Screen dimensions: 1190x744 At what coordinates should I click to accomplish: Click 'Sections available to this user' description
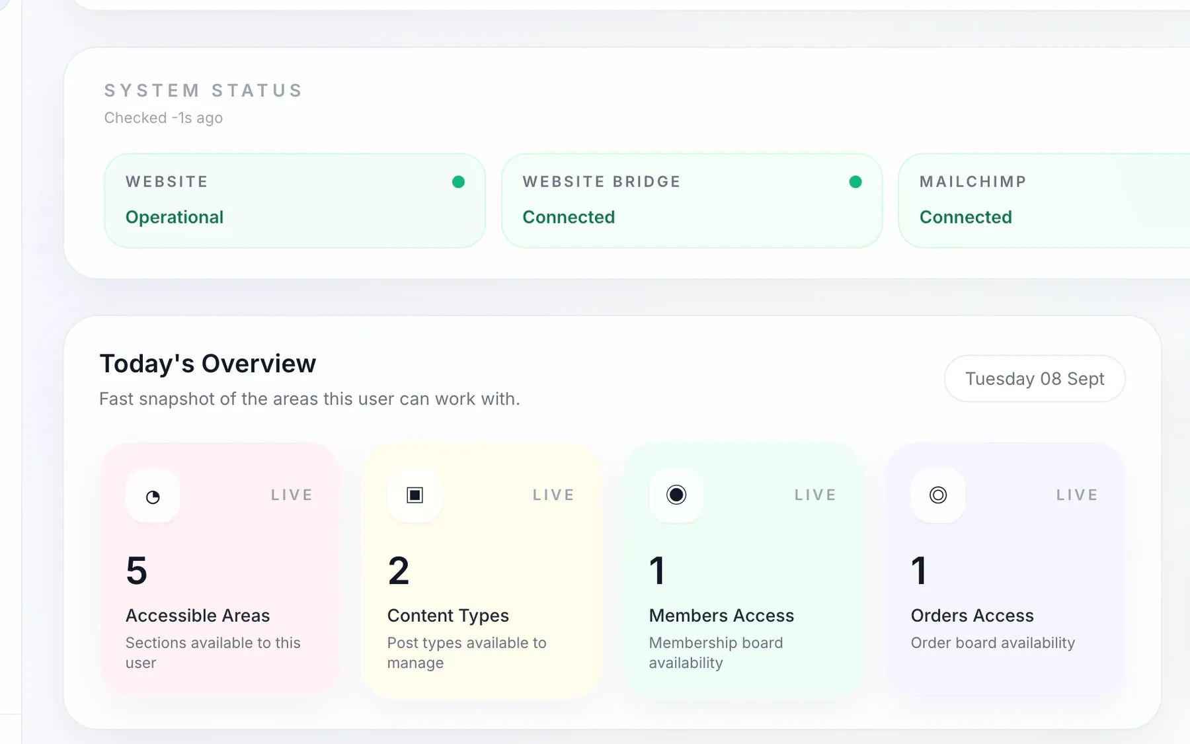click(213, 653)
